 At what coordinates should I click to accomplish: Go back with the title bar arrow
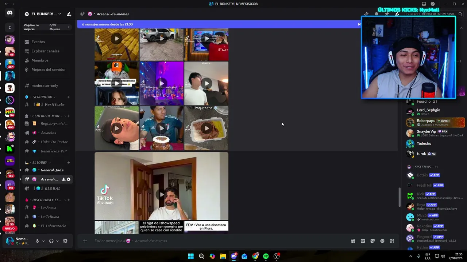(x=7, y=4)
